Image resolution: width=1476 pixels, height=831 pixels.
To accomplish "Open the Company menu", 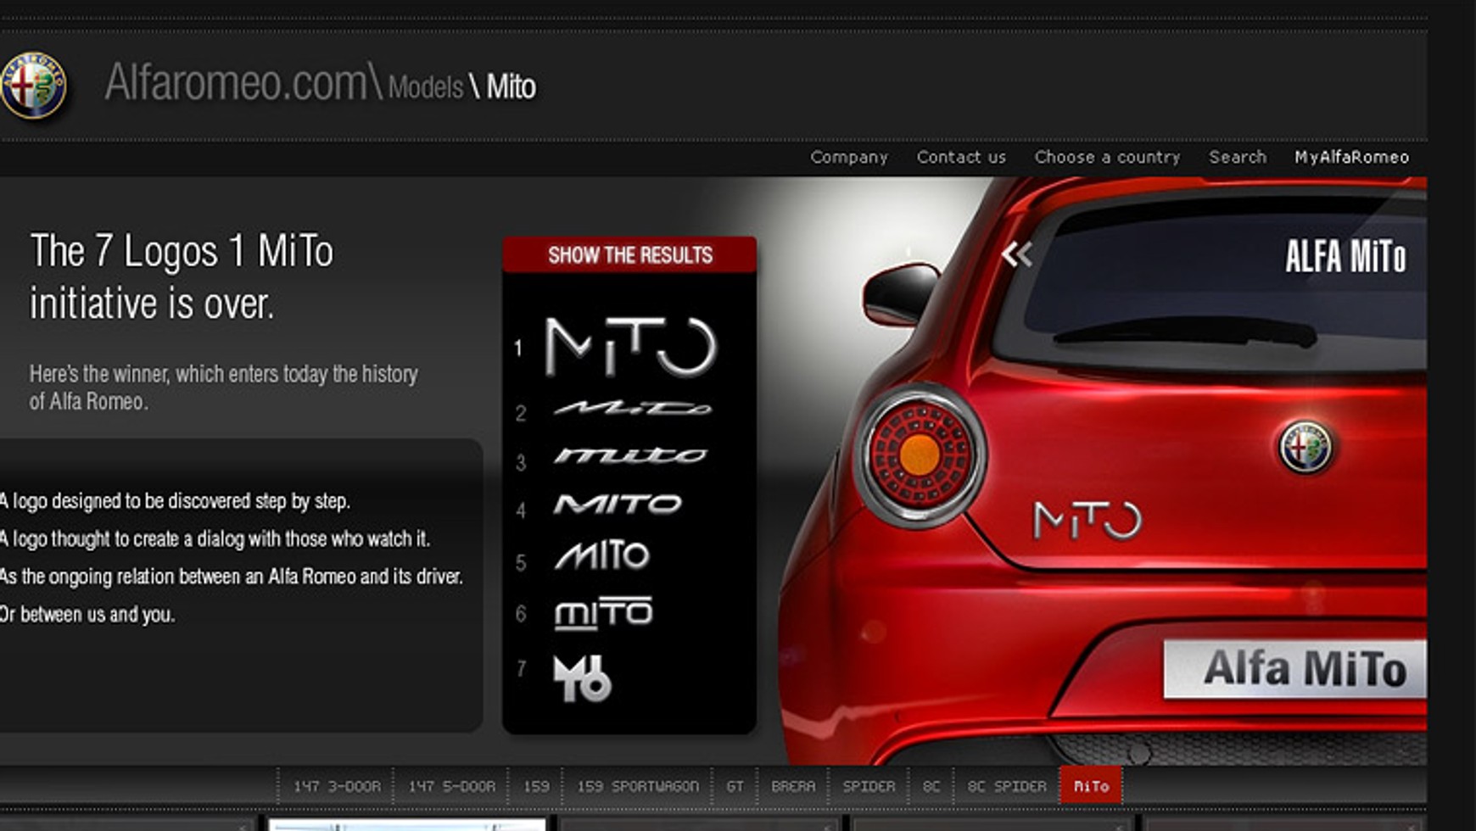I will [x=848, y=157].
